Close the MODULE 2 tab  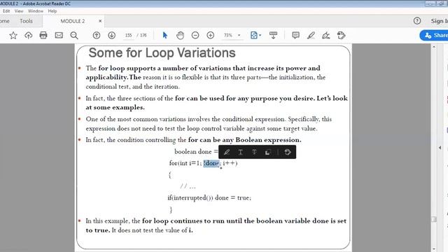click(x=100, y=21)
